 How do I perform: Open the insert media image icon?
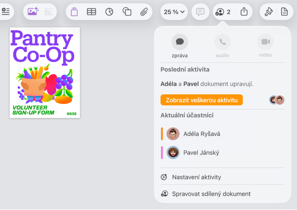point(33,12)
